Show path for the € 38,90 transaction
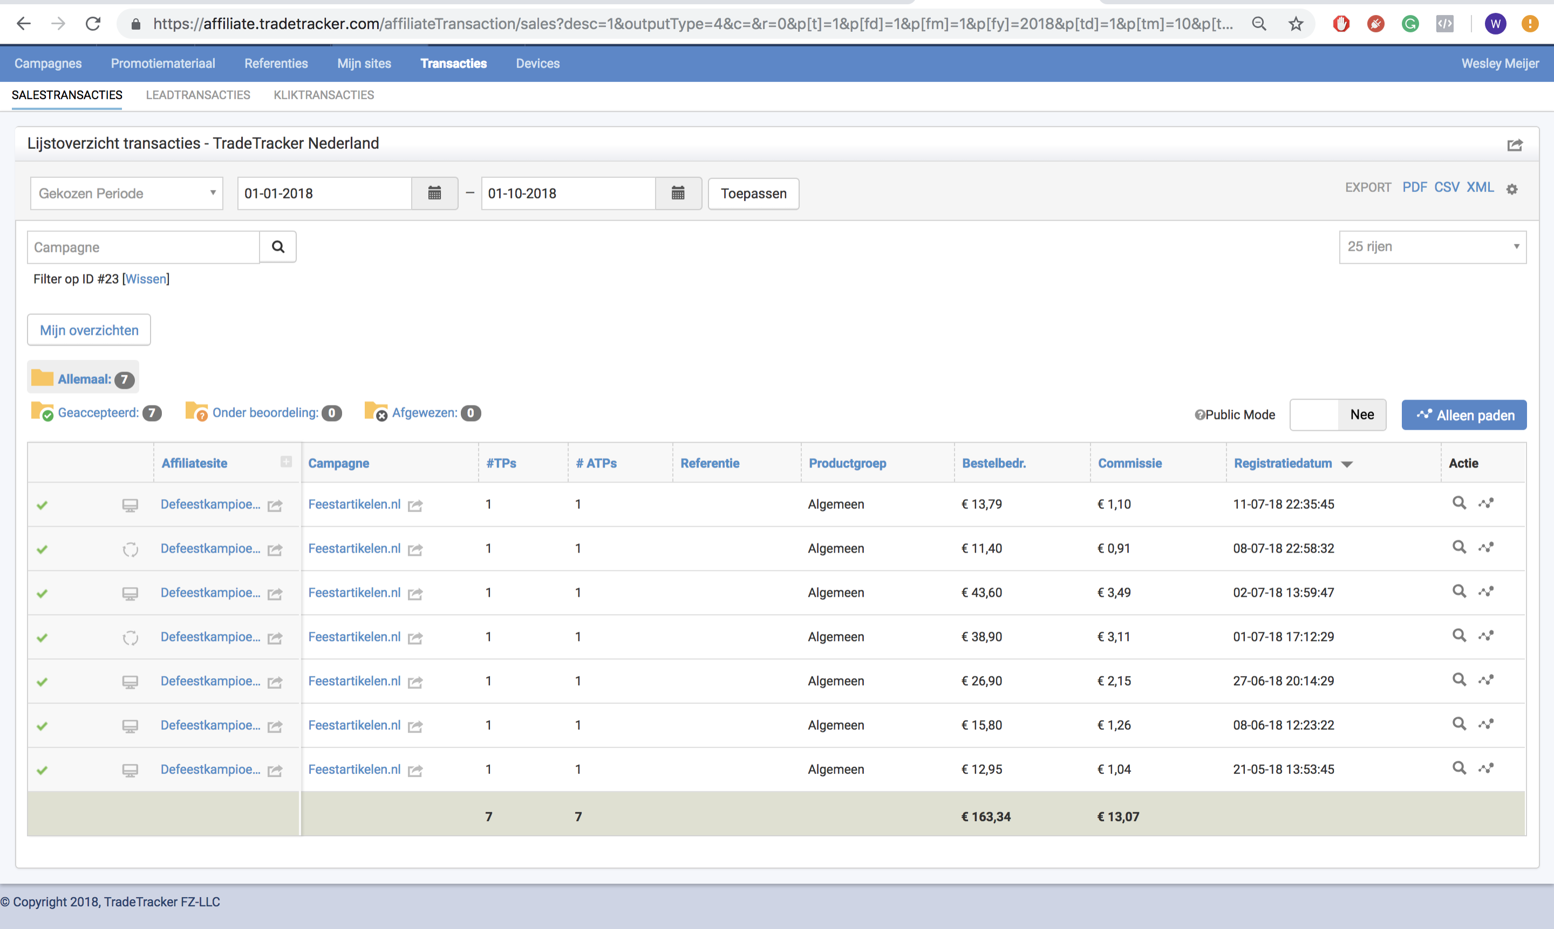The width and height of the screenshot is (1554, 929). coord(1485,635)
